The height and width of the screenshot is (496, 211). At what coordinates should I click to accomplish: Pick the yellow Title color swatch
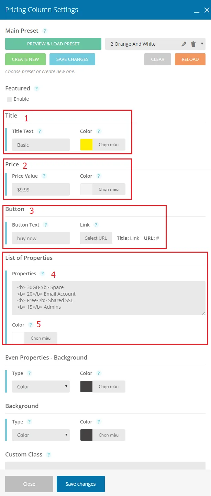click(86, 145)
